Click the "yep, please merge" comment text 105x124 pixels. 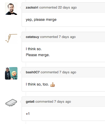point(41,20)
